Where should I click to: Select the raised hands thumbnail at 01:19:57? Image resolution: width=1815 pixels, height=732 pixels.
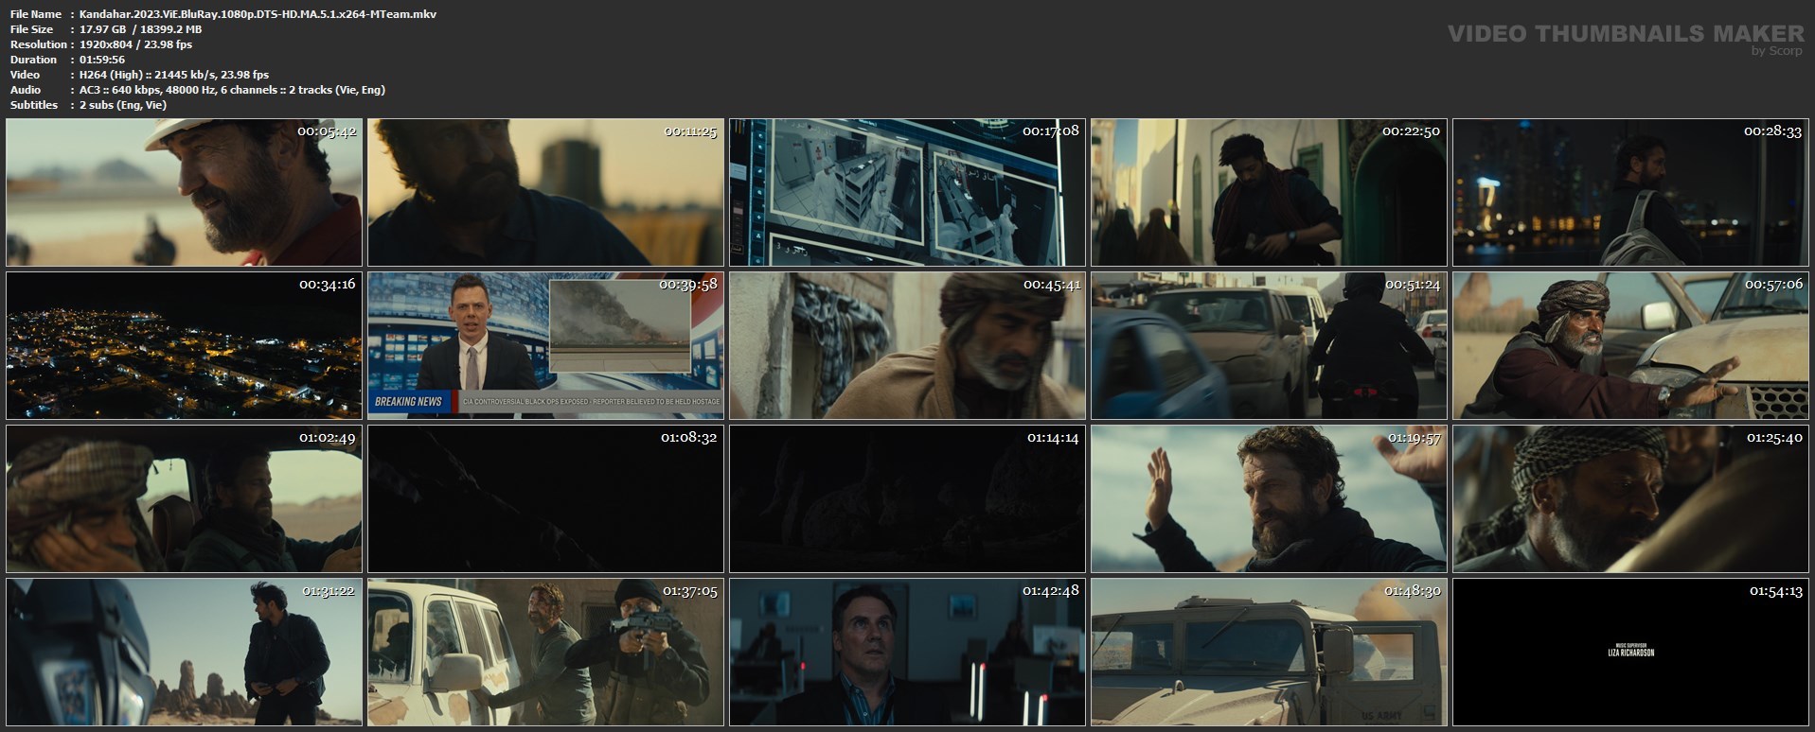point(1269,499)
